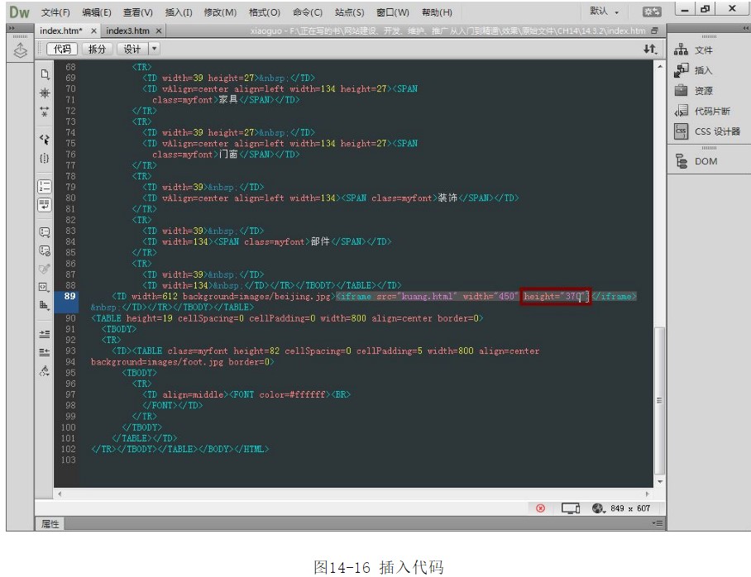751x577 pixels.
Task: Switch to the index3.htm tab
Action: coord(128,31)
